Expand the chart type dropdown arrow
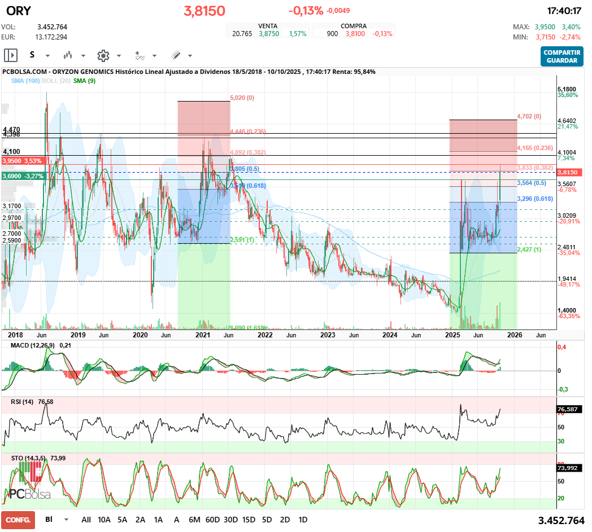Viewport: 592px width, 532px height. point(83,56)
